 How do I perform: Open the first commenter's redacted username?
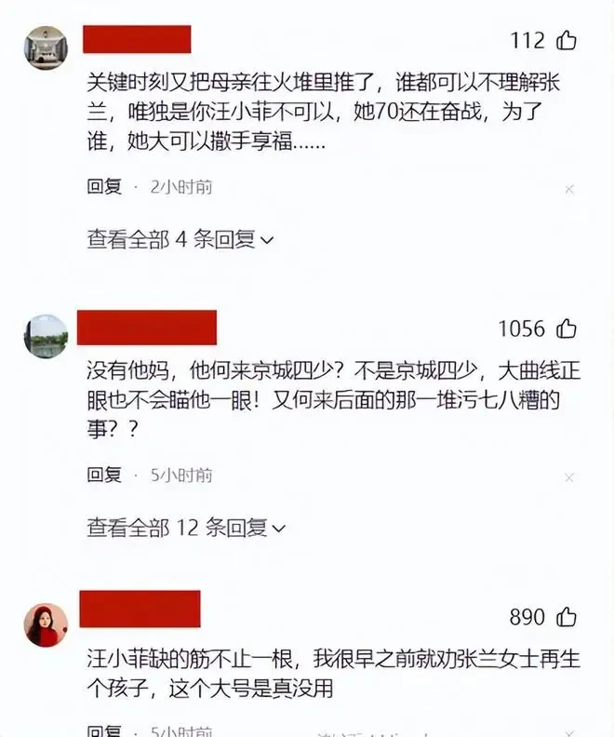137,39
